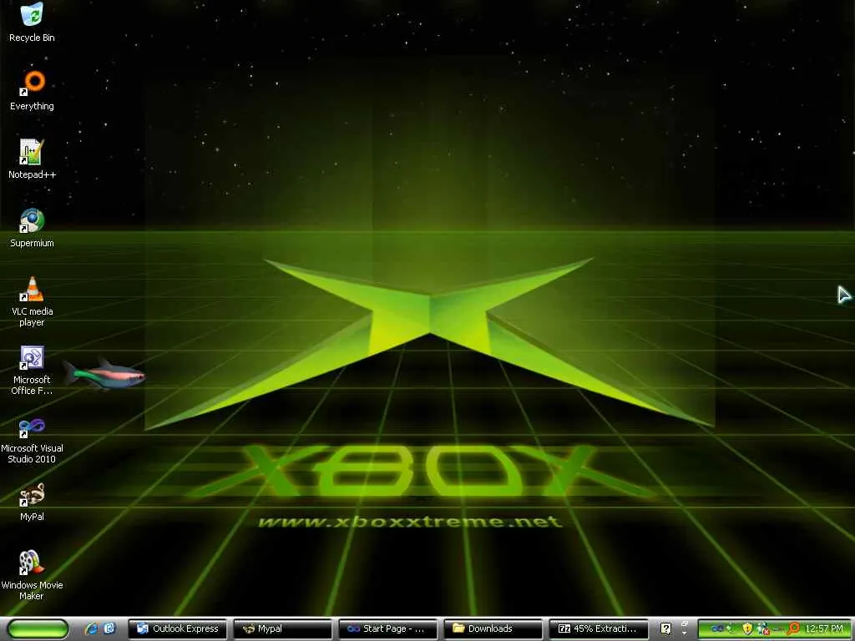Launch Internet Explorer from Quick Launch
This screenshot has height=641, width=855.
(91, 628)
